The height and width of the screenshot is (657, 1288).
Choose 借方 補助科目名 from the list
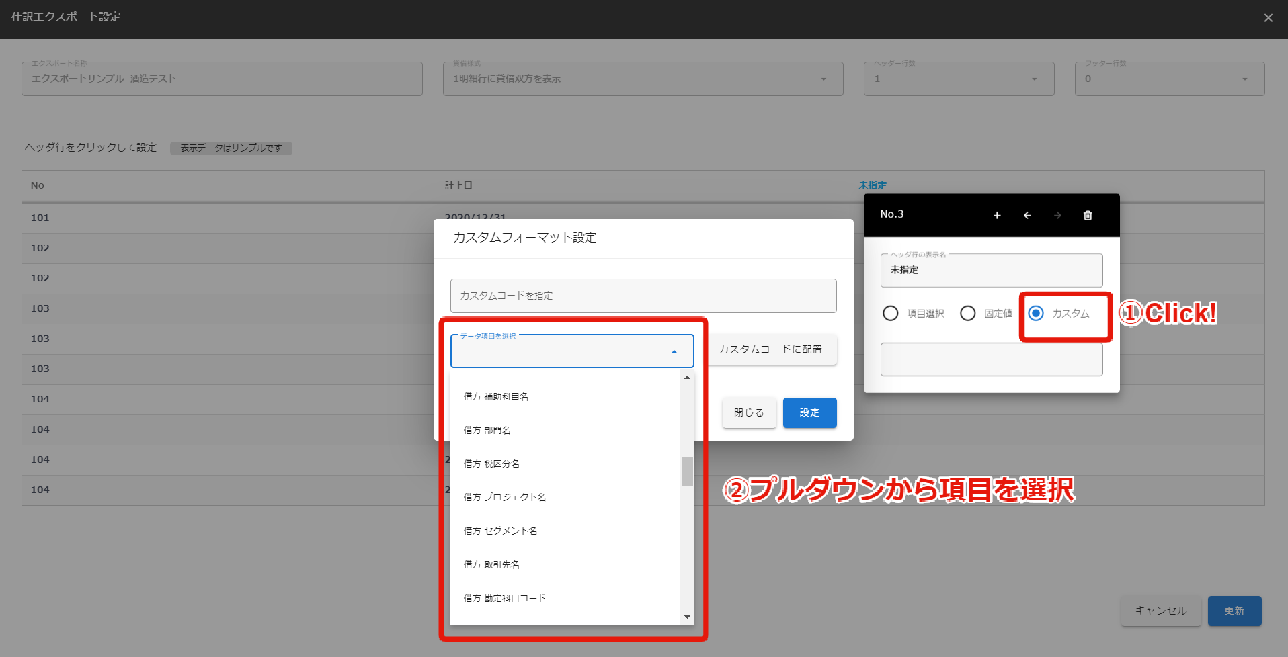(x=565, y=396)
